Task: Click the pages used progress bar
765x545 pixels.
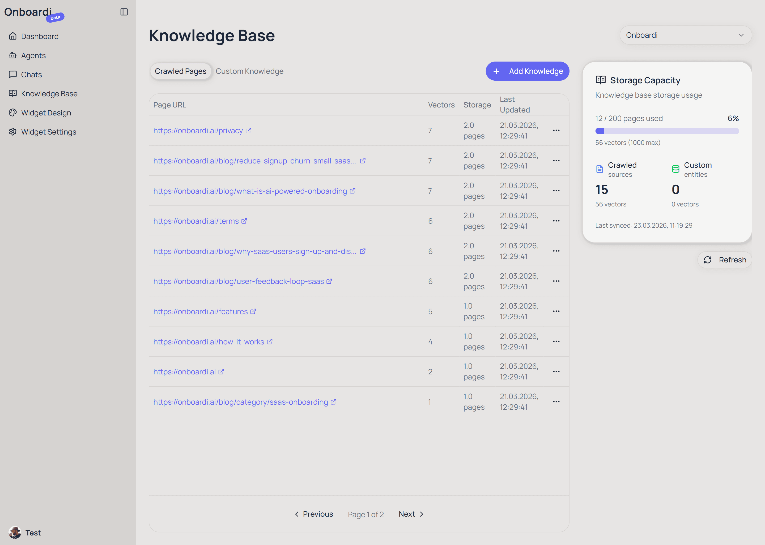Action: [667, 131]
